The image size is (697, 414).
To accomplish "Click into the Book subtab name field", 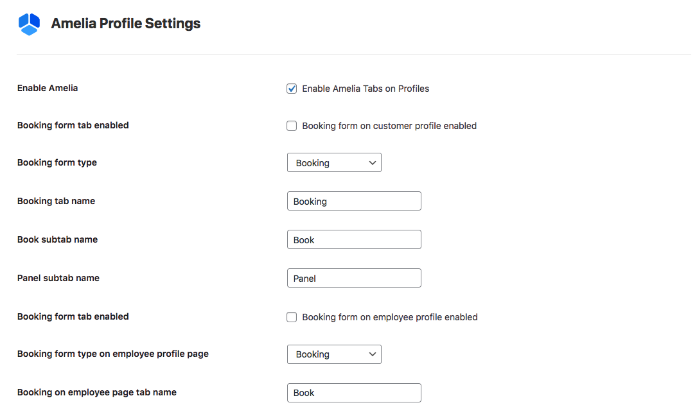I will (x=354, y=239).
